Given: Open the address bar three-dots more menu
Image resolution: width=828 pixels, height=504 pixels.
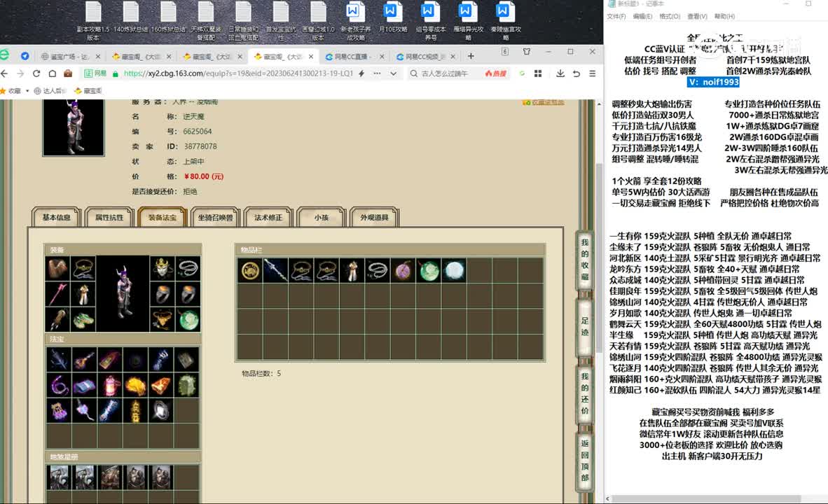Looking at the screenshot, I should (377, 73).
